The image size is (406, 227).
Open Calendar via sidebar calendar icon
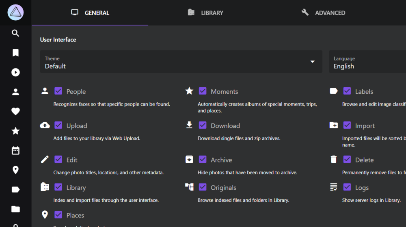coord(15,150)
